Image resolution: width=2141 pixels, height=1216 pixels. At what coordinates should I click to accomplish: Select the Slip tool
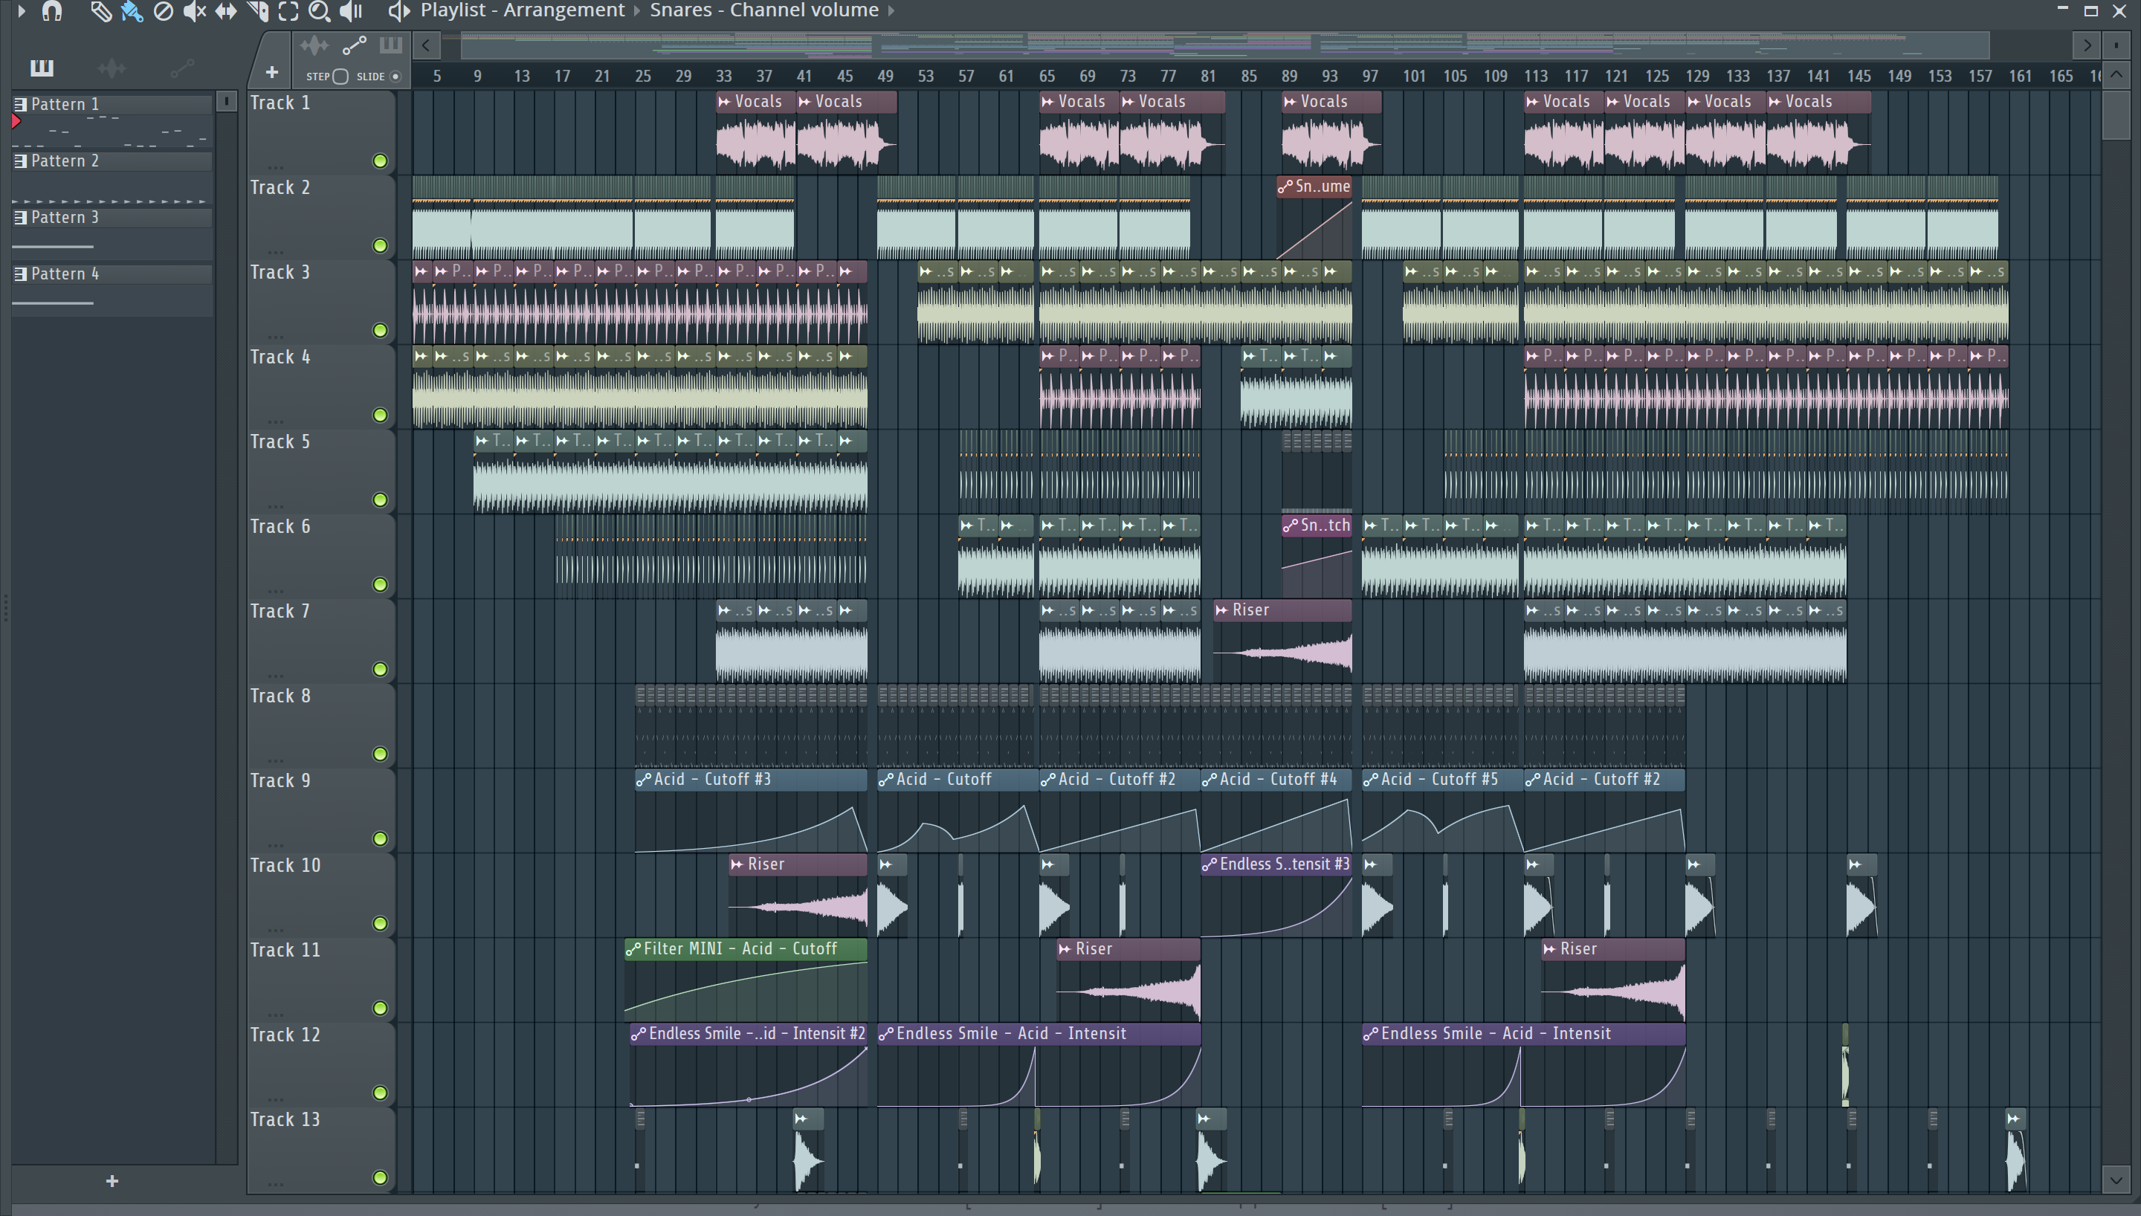pyautogui.click(x=225, y=11)
